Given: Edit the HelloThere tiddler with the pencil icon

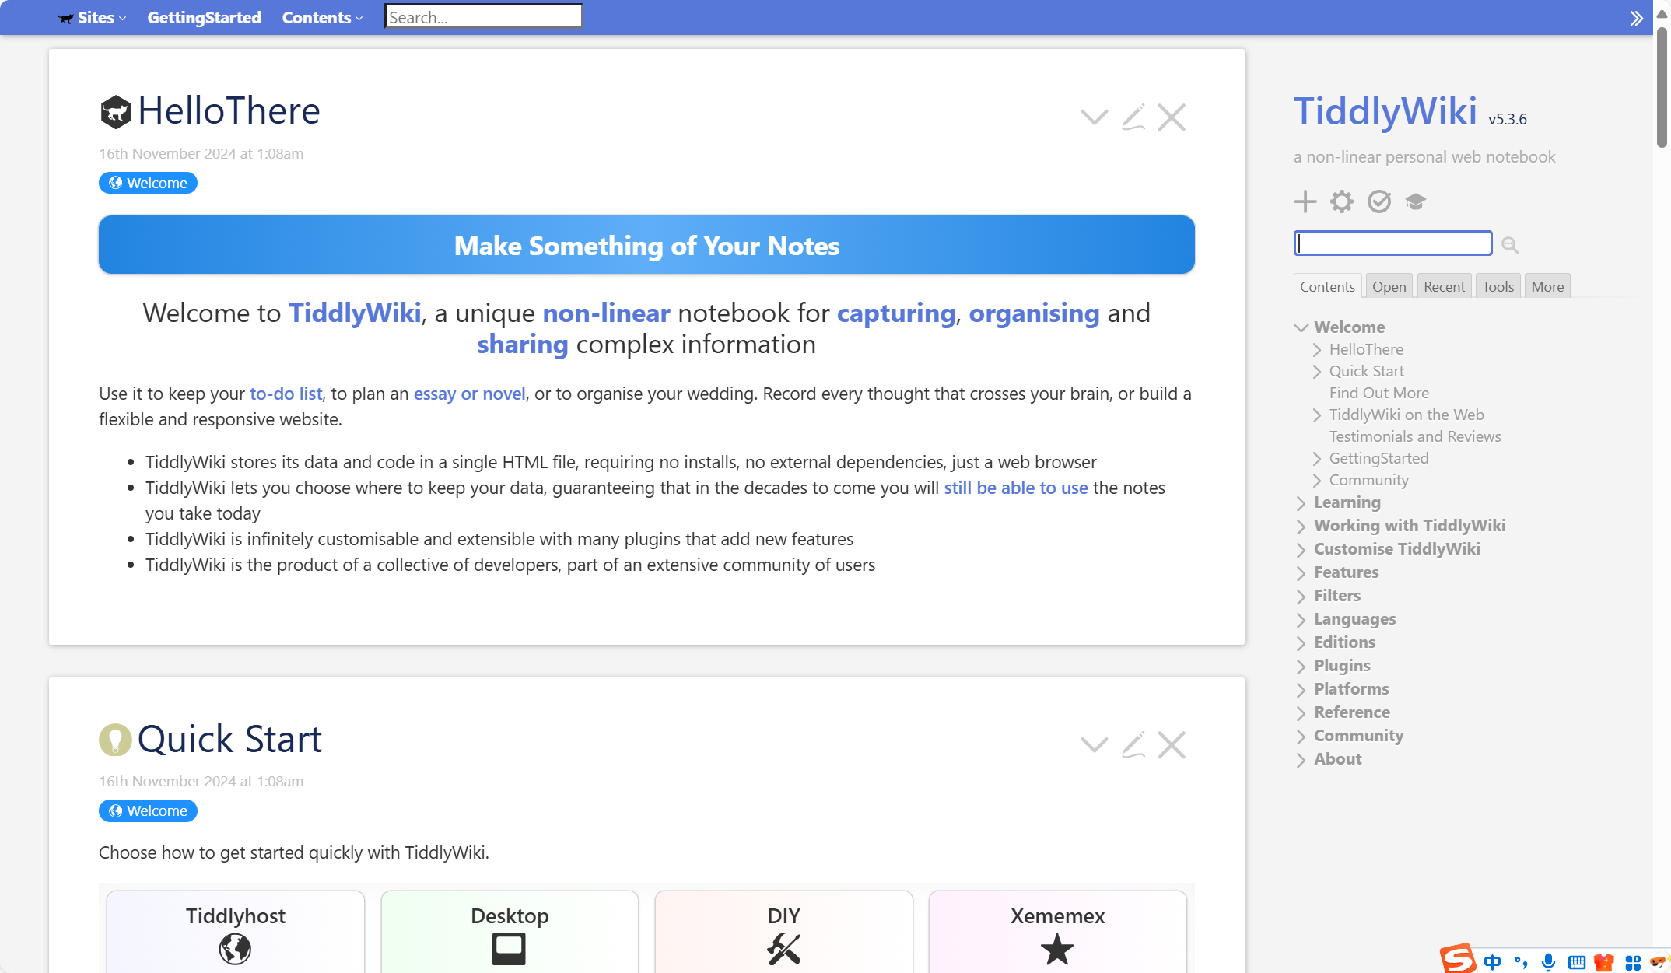Looking at the screenshot, I should pos(1133,117).
